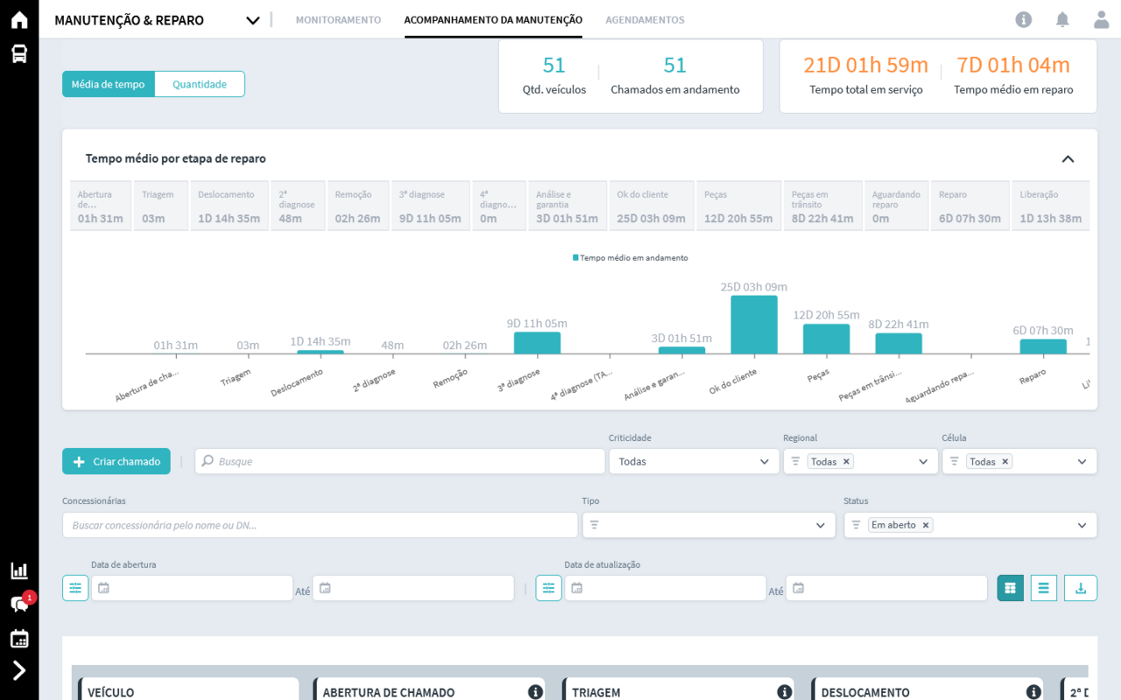Viewport: 1121px width, 700px height.
Task: Open the calendar icon in sidebar
Action: point(19,639)
